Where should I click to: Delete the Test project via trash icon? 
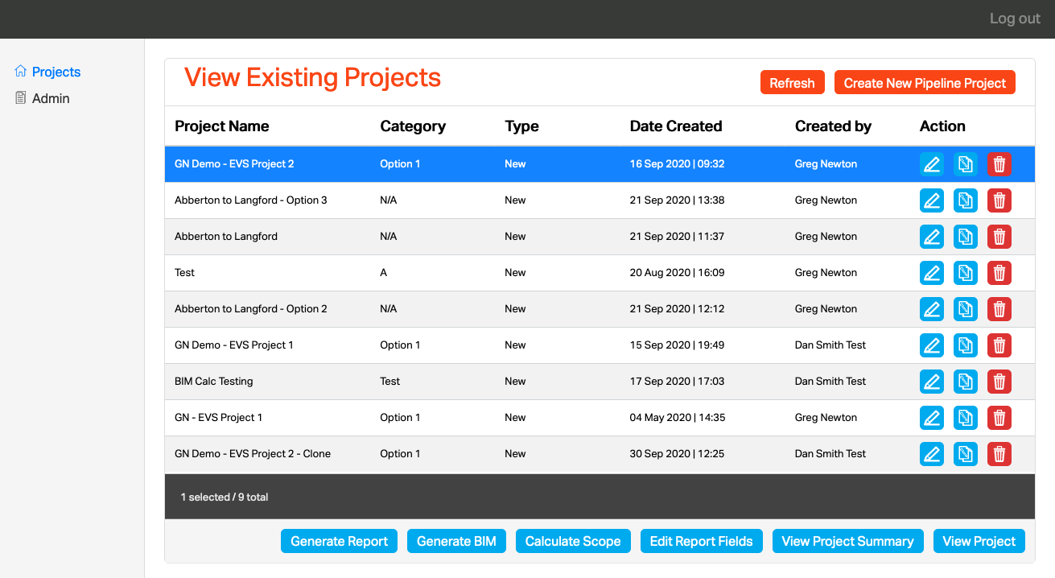[999, 273]
